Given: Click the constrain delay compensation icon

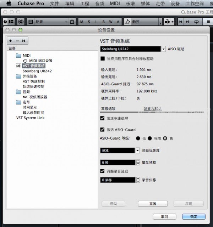Looking at the screenshot, I should tap(21, 22).
